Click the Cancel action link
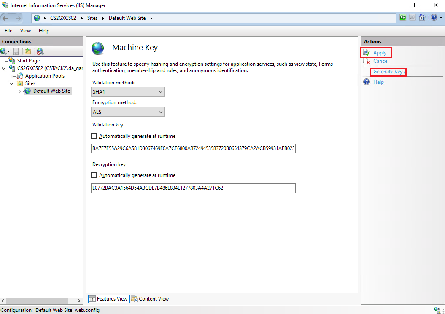This screenshot has width=445, height=314. coord(381,61)
